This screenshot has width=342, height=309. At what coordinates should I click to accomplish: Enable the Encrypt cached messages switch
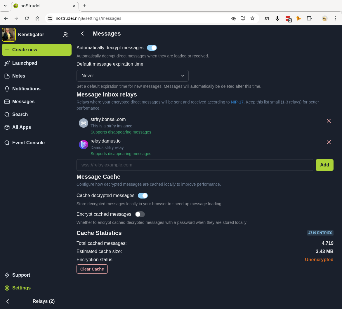(x=140, y=214)
